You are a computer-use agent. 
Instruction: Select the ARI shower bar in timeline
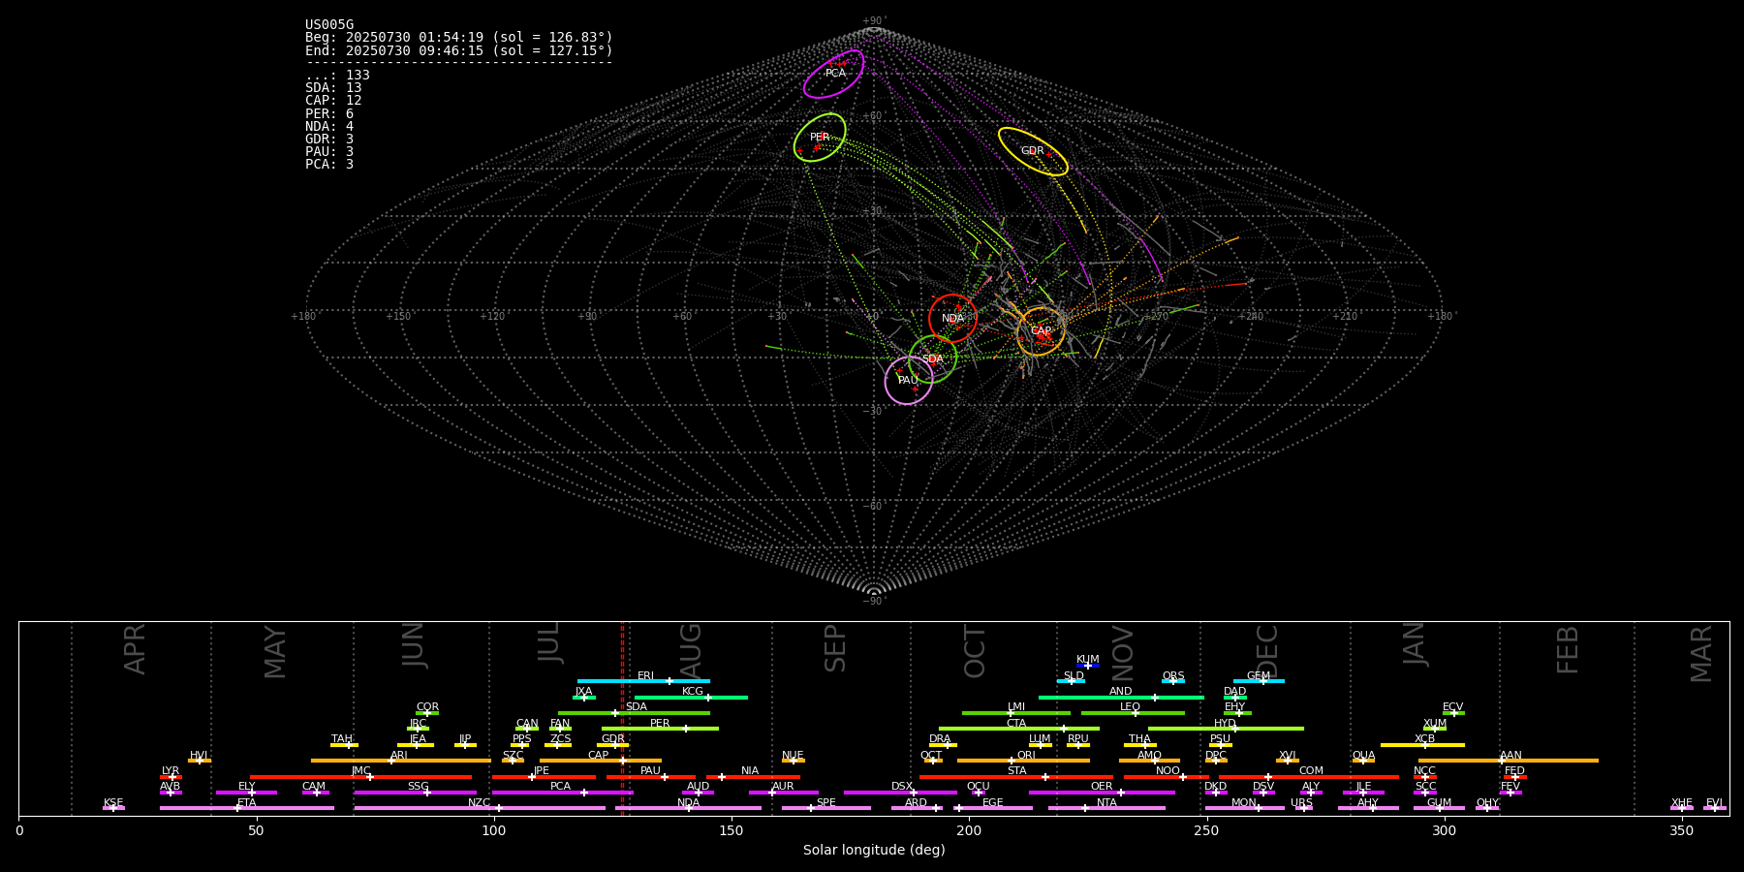pyautogui.click(x=400, y=761)
